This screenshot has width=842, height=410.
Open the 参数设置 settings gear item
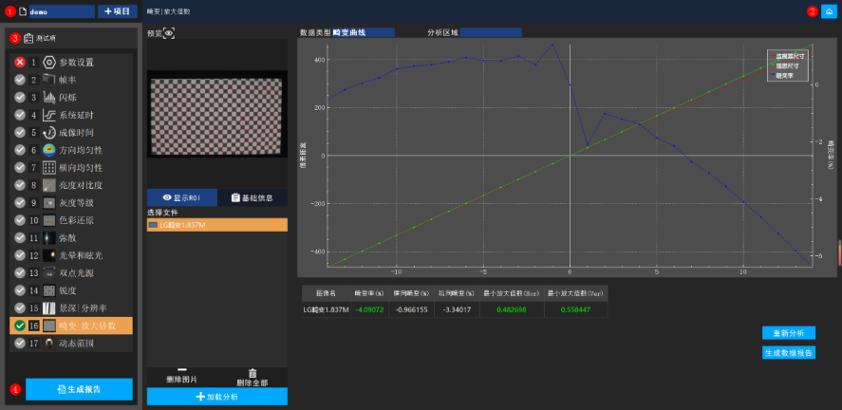click(49, 62)
